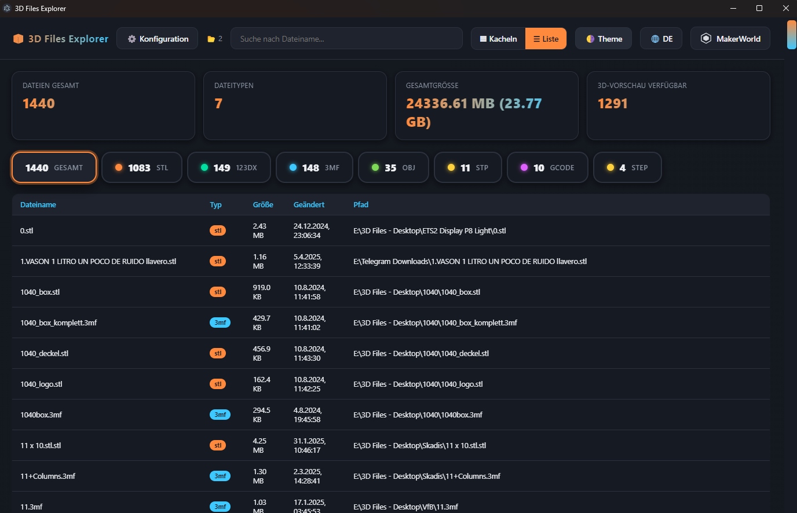Click the vertical scrollbar thumb

click(x=791, y=35)
